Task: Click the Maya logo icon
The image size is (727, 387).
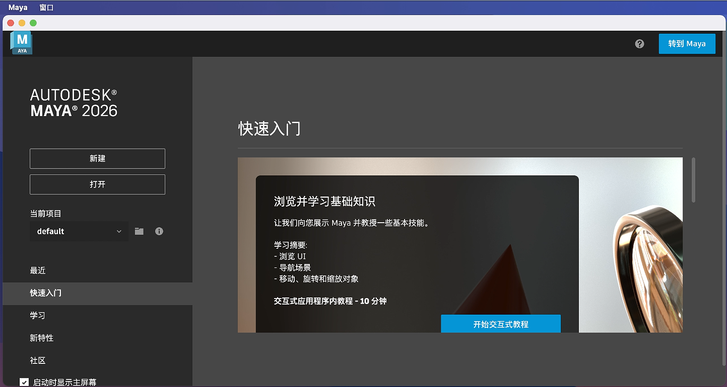Action: 21,43
